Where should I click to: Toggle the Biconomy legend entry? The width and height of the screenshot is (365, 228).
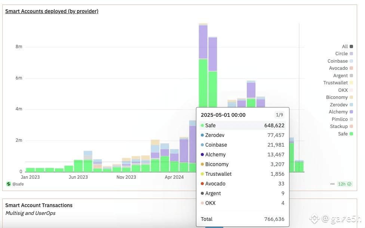tap(340, 97)
